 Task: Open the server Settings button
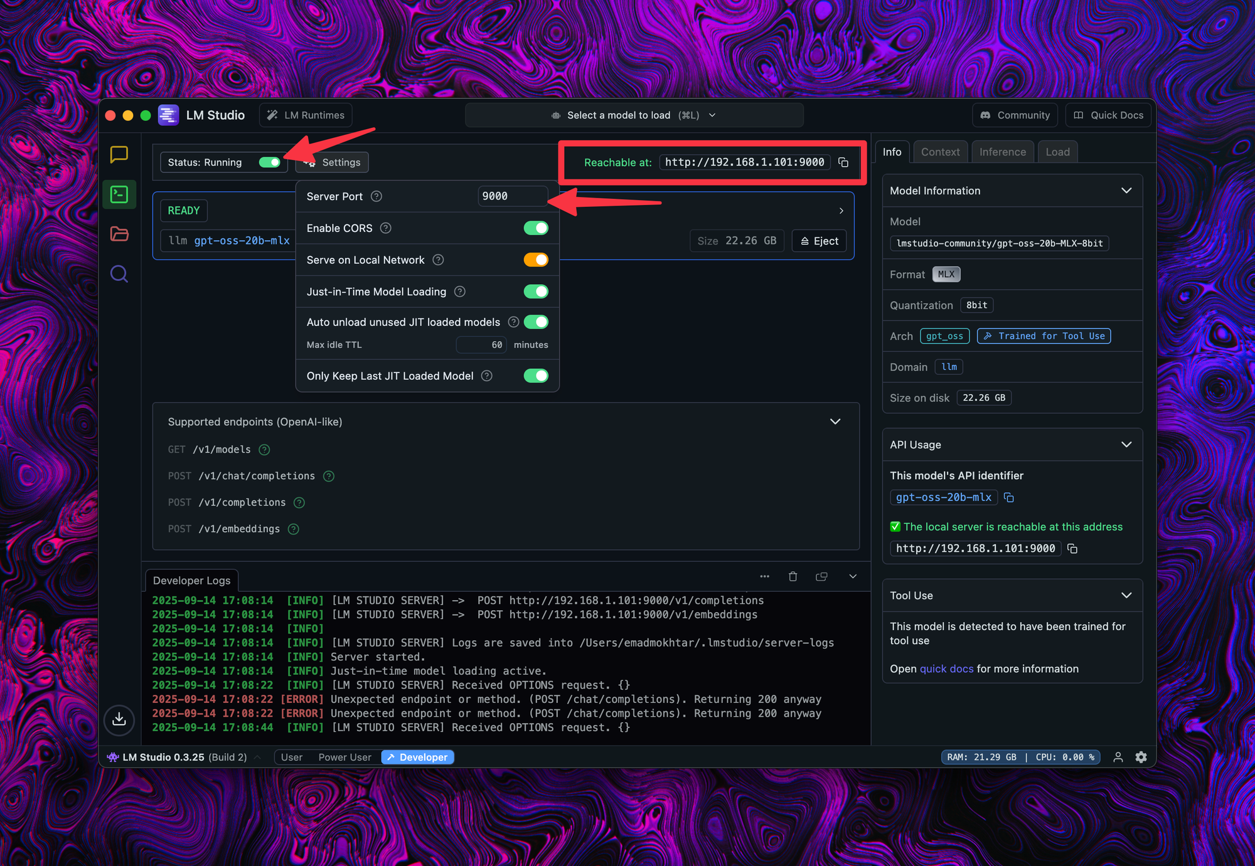pyautogui.click(x=332, y=162)
